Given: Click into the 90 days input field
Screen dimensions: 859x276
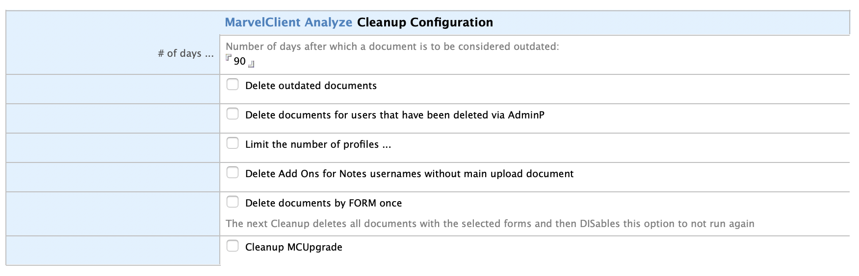Looking at the screenshot, I should (x=240, y=62).
